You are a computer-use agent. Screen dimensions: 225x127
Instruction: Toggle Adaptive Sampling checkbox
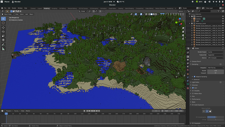click(195, 77)
